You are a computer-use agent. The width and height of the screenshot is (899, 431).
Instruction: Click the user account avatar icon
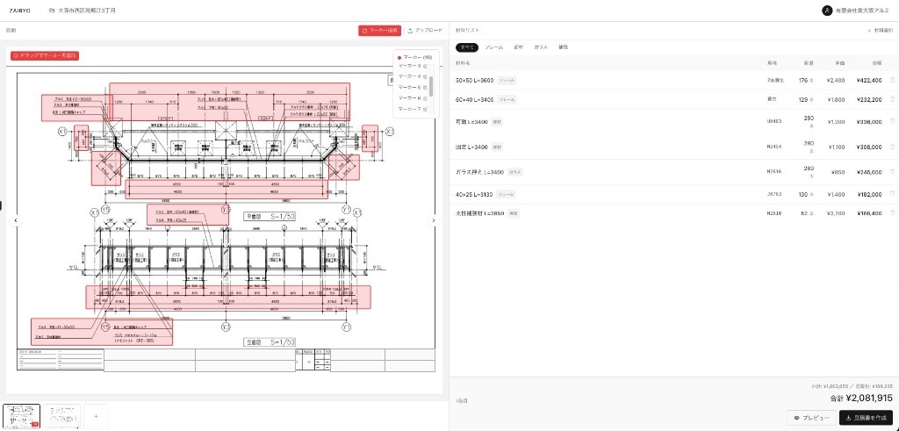[x=827, y=11]
